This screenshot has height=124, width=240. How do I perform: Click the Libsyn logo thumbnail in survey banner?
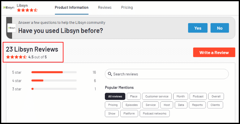[x=12, y=28]
